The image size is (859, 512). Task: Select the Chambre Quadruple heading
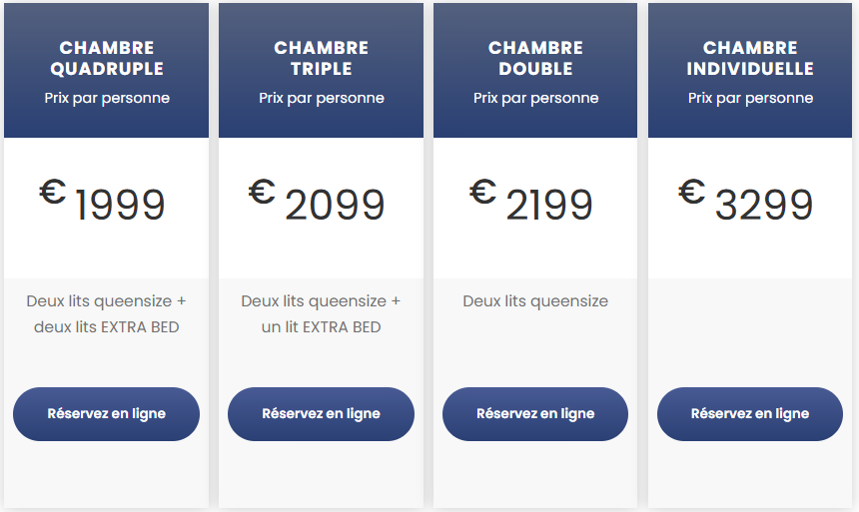[107, 58]
